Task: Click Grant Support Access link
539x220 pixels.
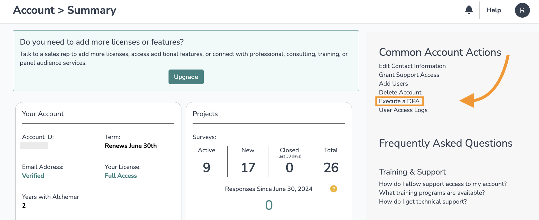Action: [x=409, y=75]
